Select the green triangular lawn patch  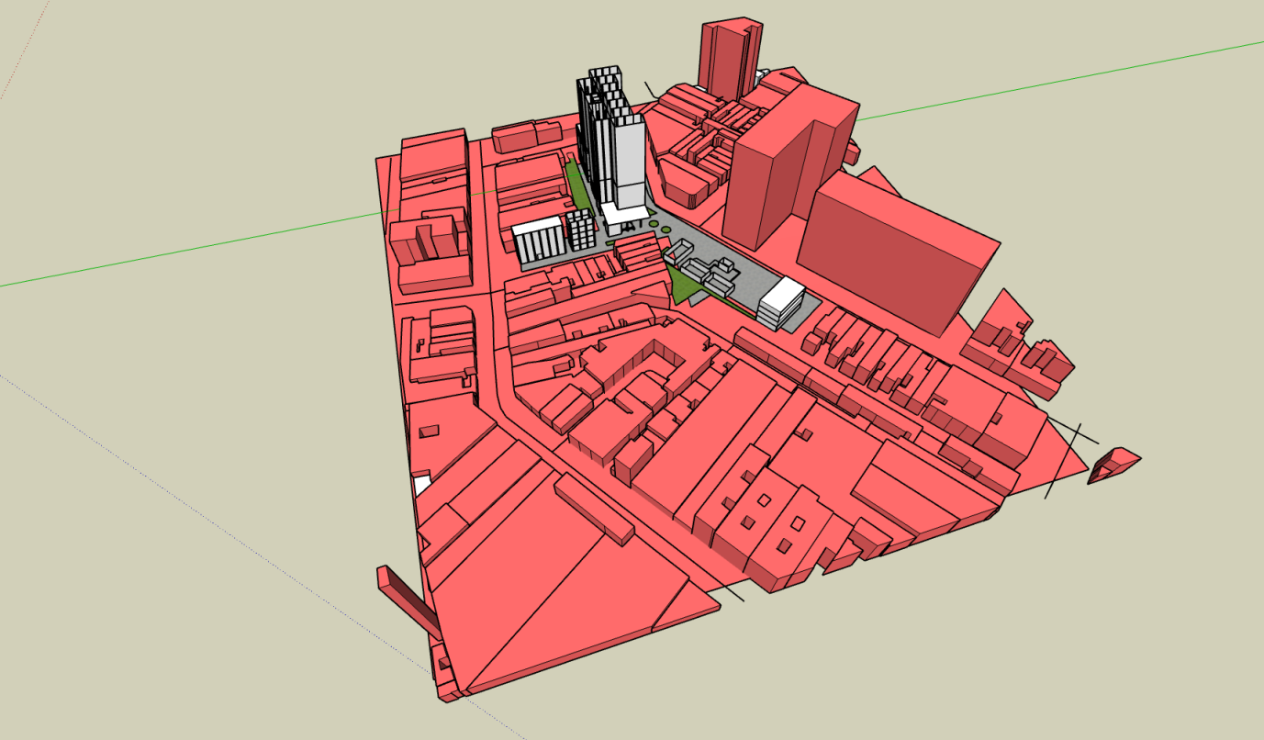pos(684,286)
